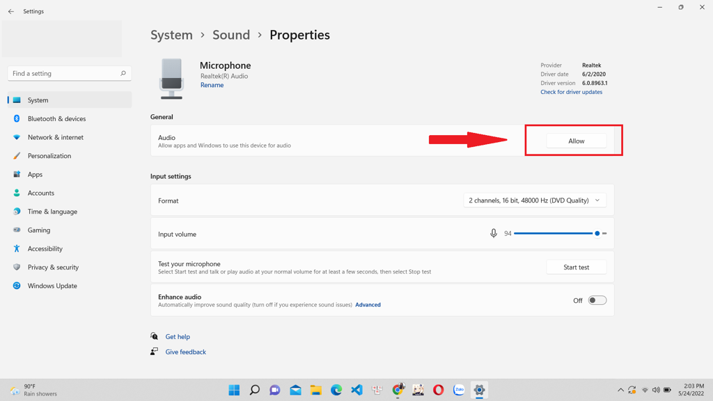Click the Apps sidebar icon

pos(17,175)
